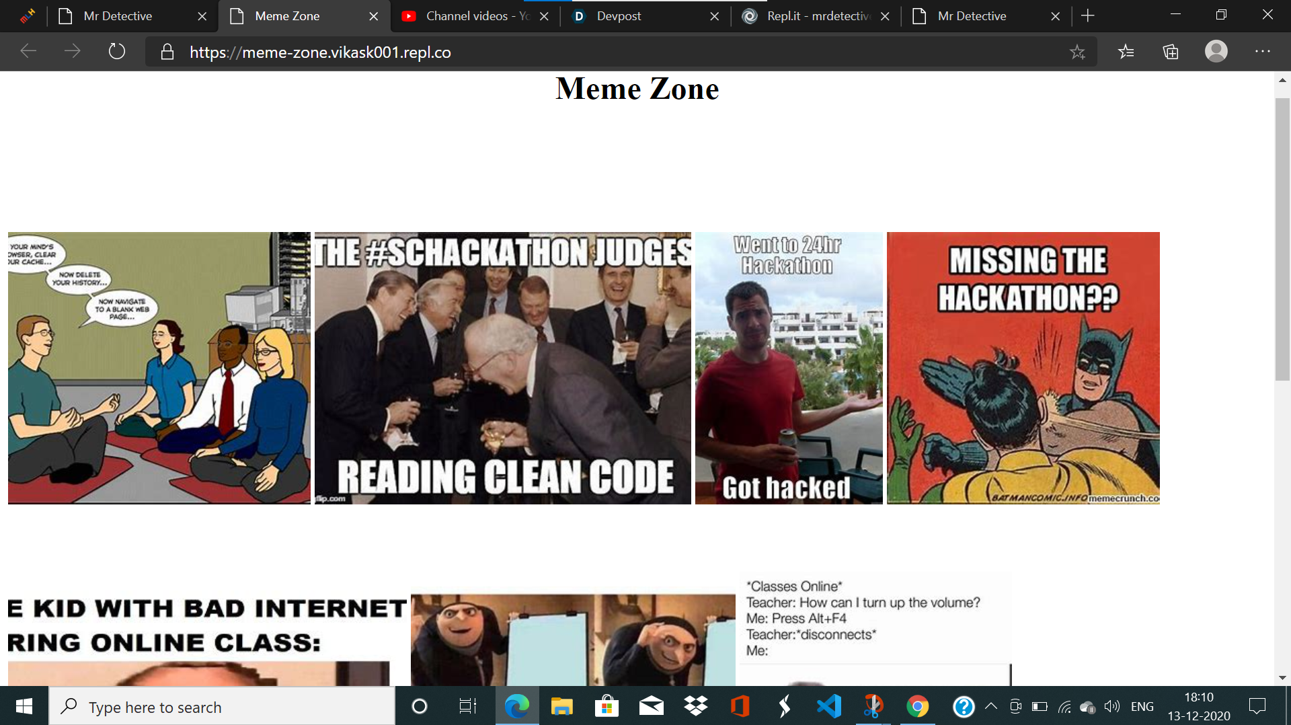Close the Meme Zone tab
1291x725 pixels.
point(374,16)
